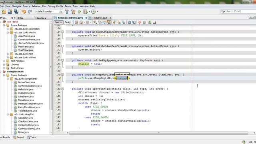Expand the Libraries node
Image resolution: width=256 pixels, height=144 pixels.
[x=4, y=64]
